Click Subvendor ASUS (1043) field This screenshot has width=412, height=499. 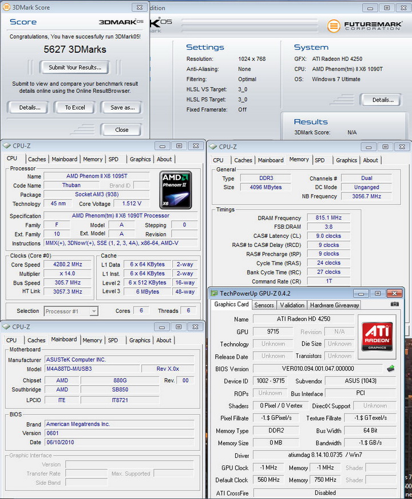360,380
